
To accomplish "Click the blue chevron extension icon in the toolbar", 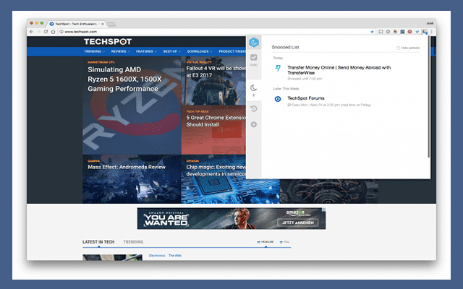I will point(417,32).
